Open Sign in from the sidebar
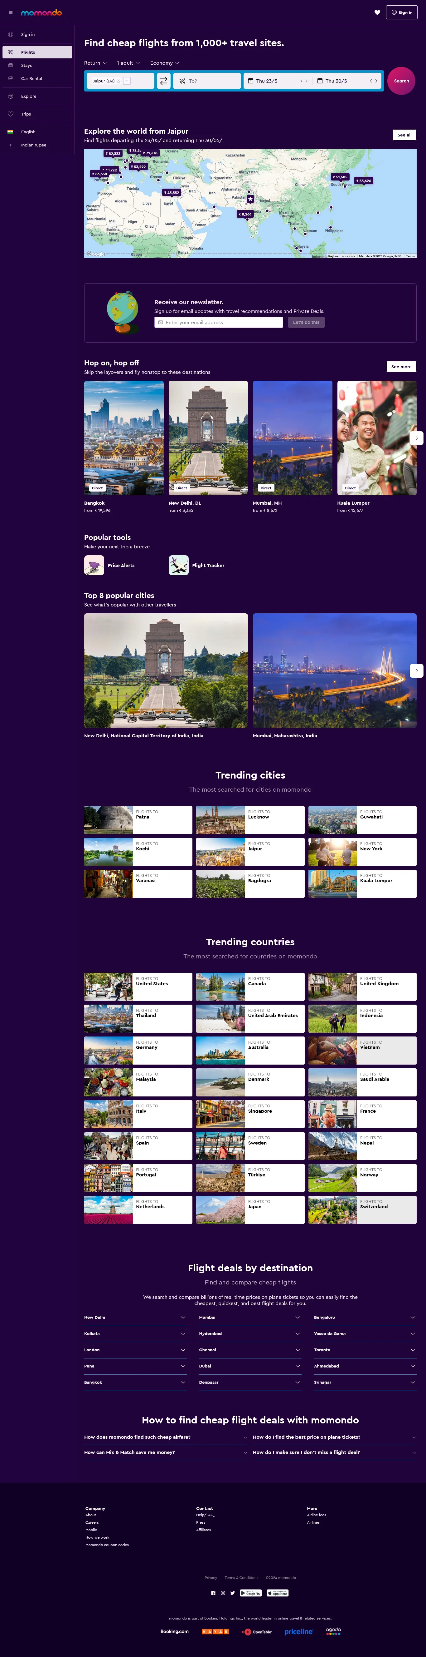The width and height of the screenshot is (426, 1657). pos(37,35)
